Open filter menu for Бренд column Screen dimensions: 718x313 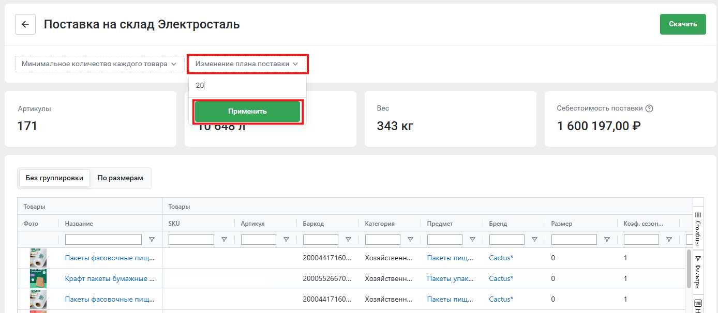pyautogui.click(x=534, y=240)
